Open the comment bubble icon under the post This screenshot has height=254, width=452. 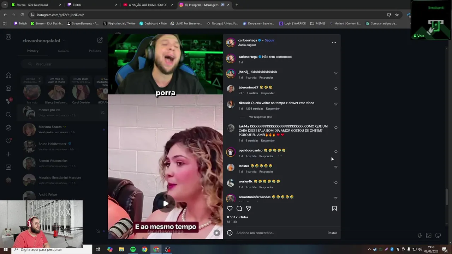[239, 208]
